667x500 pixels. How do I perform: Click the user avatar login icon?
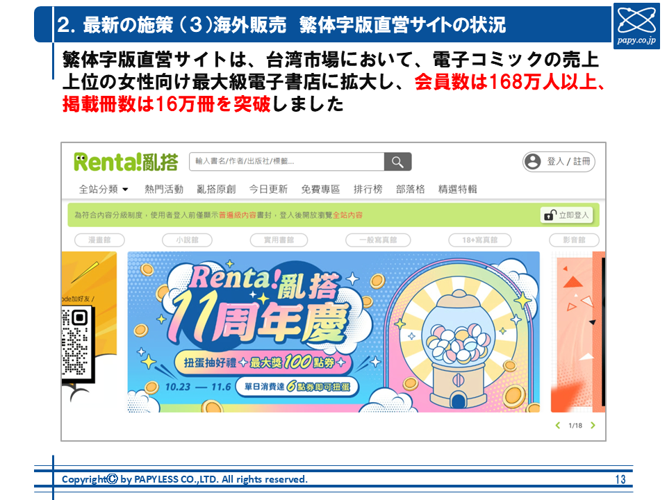(533, 162)
